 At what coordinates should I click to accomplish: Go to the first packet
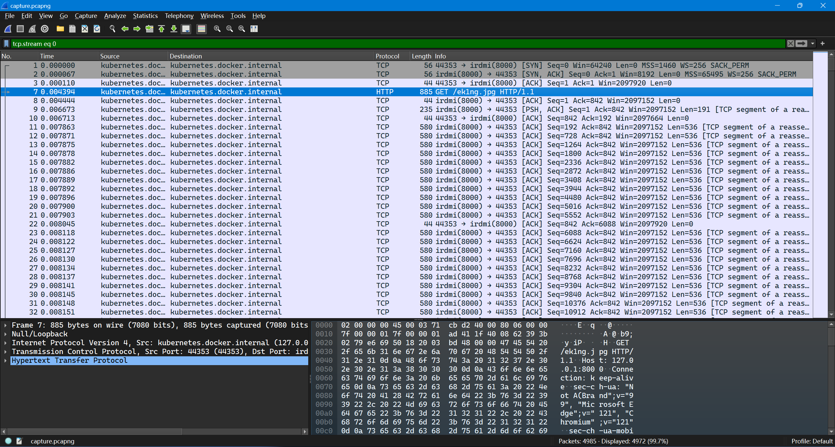point(161,29)
